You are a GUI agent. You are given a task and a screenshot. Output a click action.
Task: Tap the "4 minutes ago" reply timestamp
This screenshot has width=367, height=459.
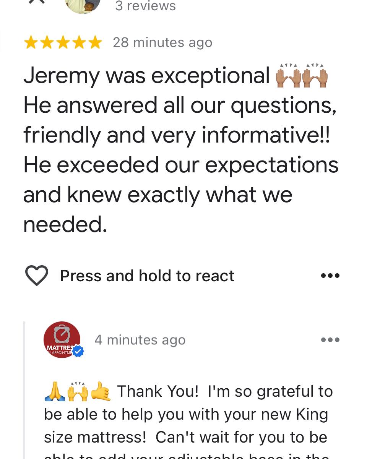click(x=140, y=340)
